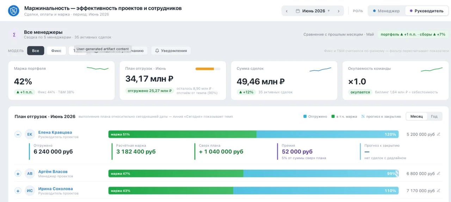Toggle the прогноз к закрытию legend item
Image resolution: width=451 pixels, height=202 pixels.
[381, 117]
